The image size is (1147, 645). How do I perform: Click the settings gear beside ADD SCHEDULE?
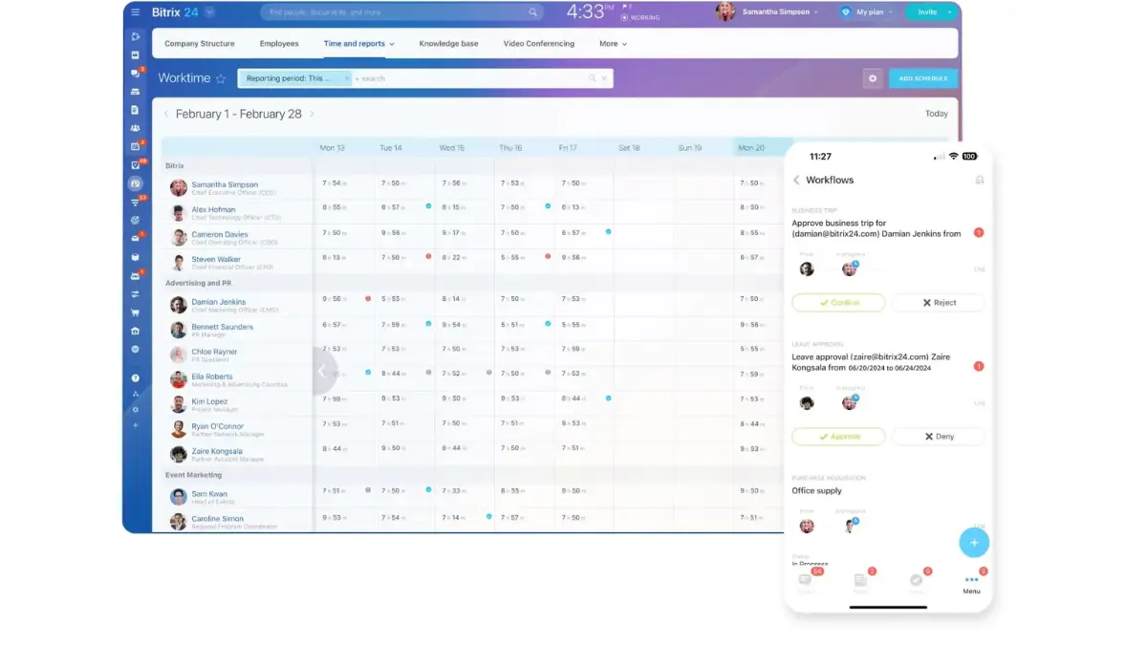[872, 78]
